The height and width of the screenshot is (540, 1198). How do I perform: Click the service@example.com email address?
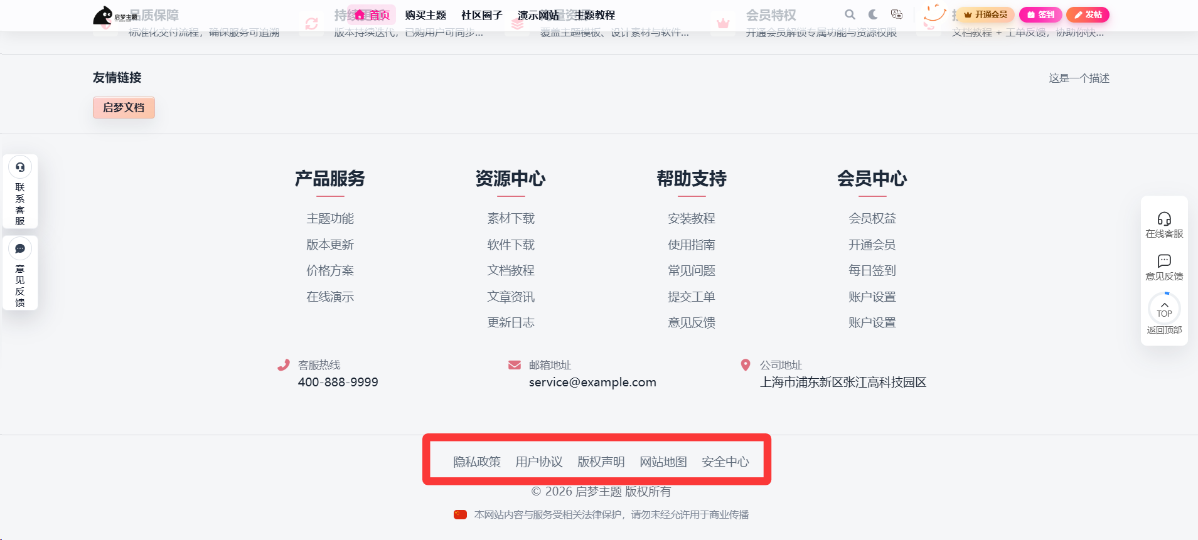592,382
